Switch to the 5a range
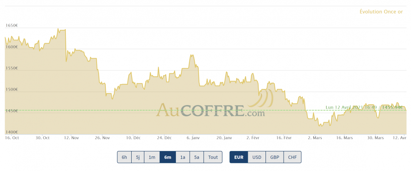This screenshot has height=171, width=411. click(197, 157)
